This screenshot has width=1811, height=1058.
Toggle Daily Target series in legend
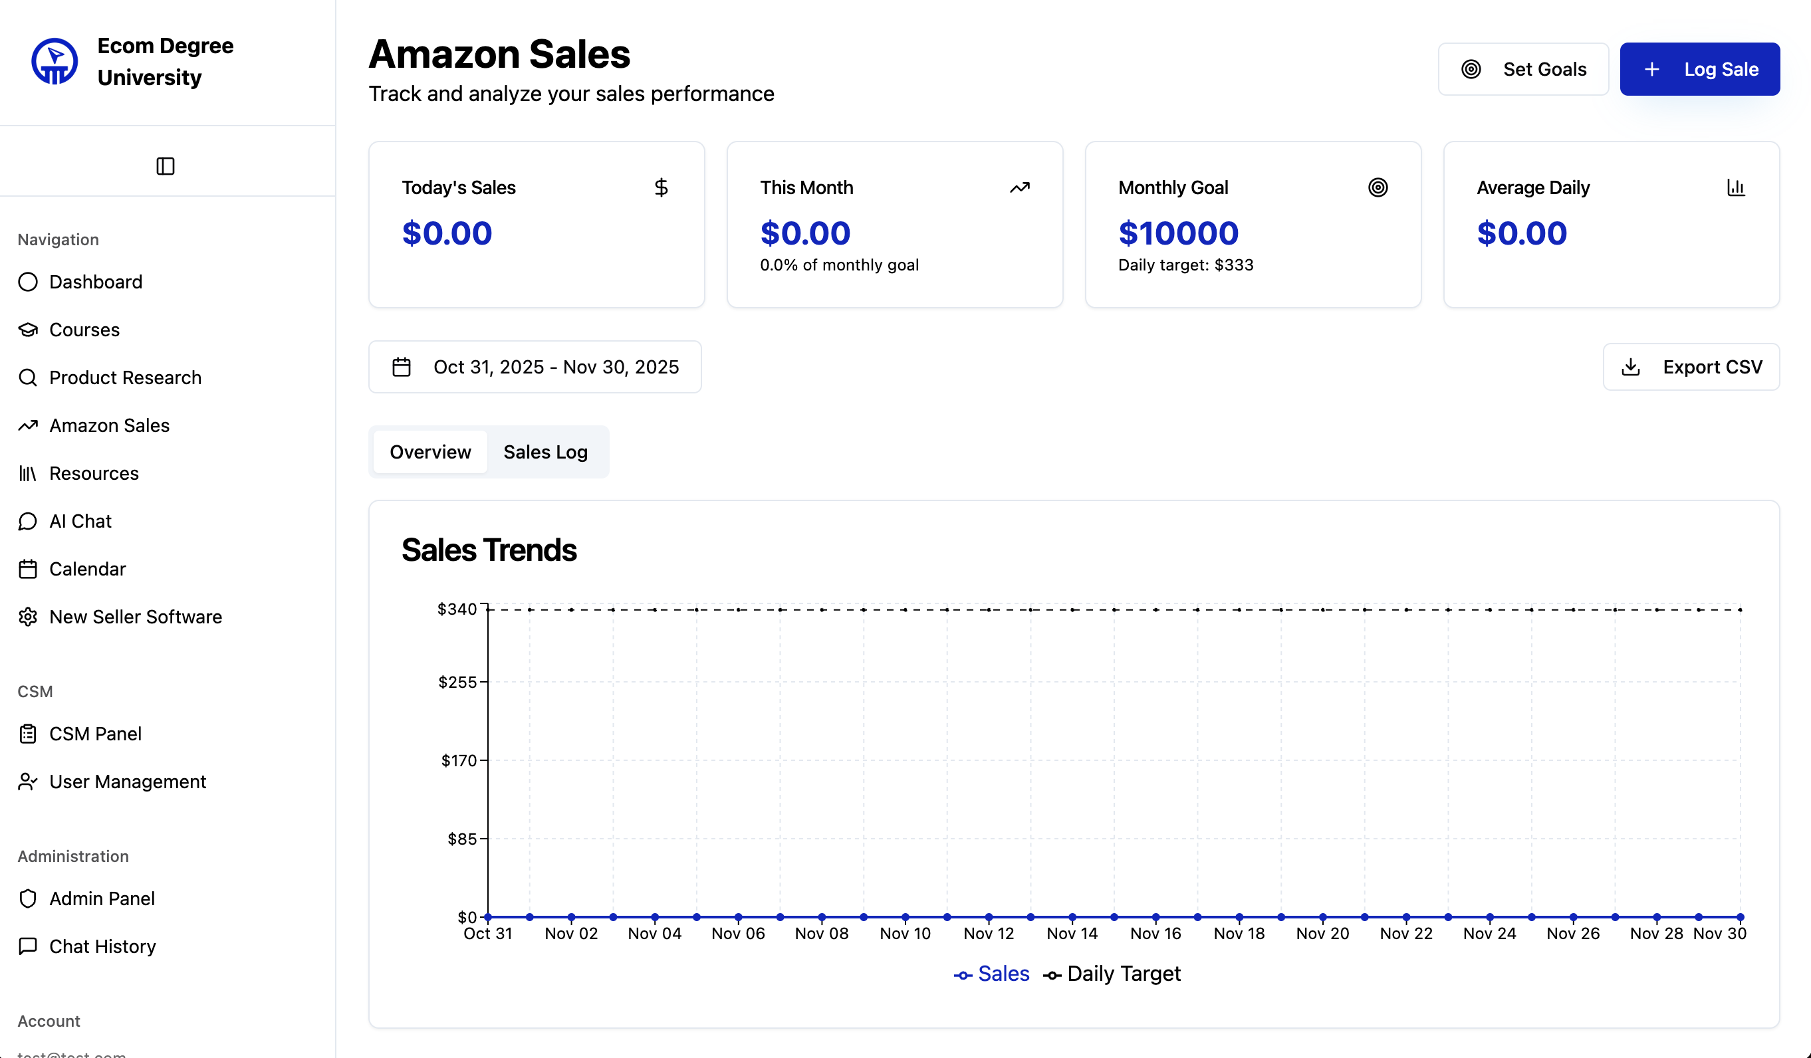tap(1112, 974)
